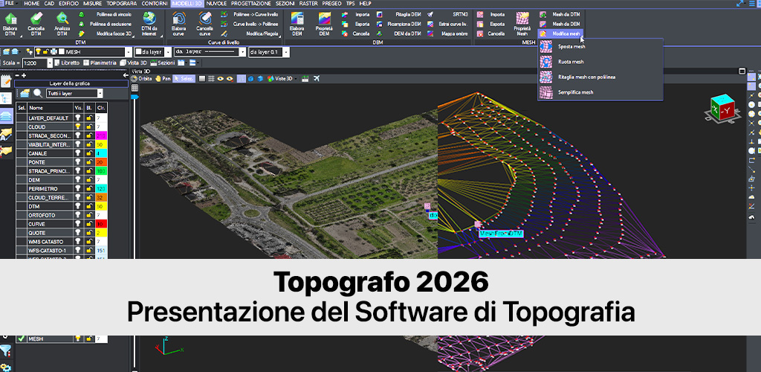Select Polilinea di vincolo tool
The width and height of the screenshot is (761, 372).
(x=105, y=15)
